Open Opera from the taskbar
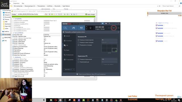The width and height of the screenshot is (182, 102). click(56, 100)
